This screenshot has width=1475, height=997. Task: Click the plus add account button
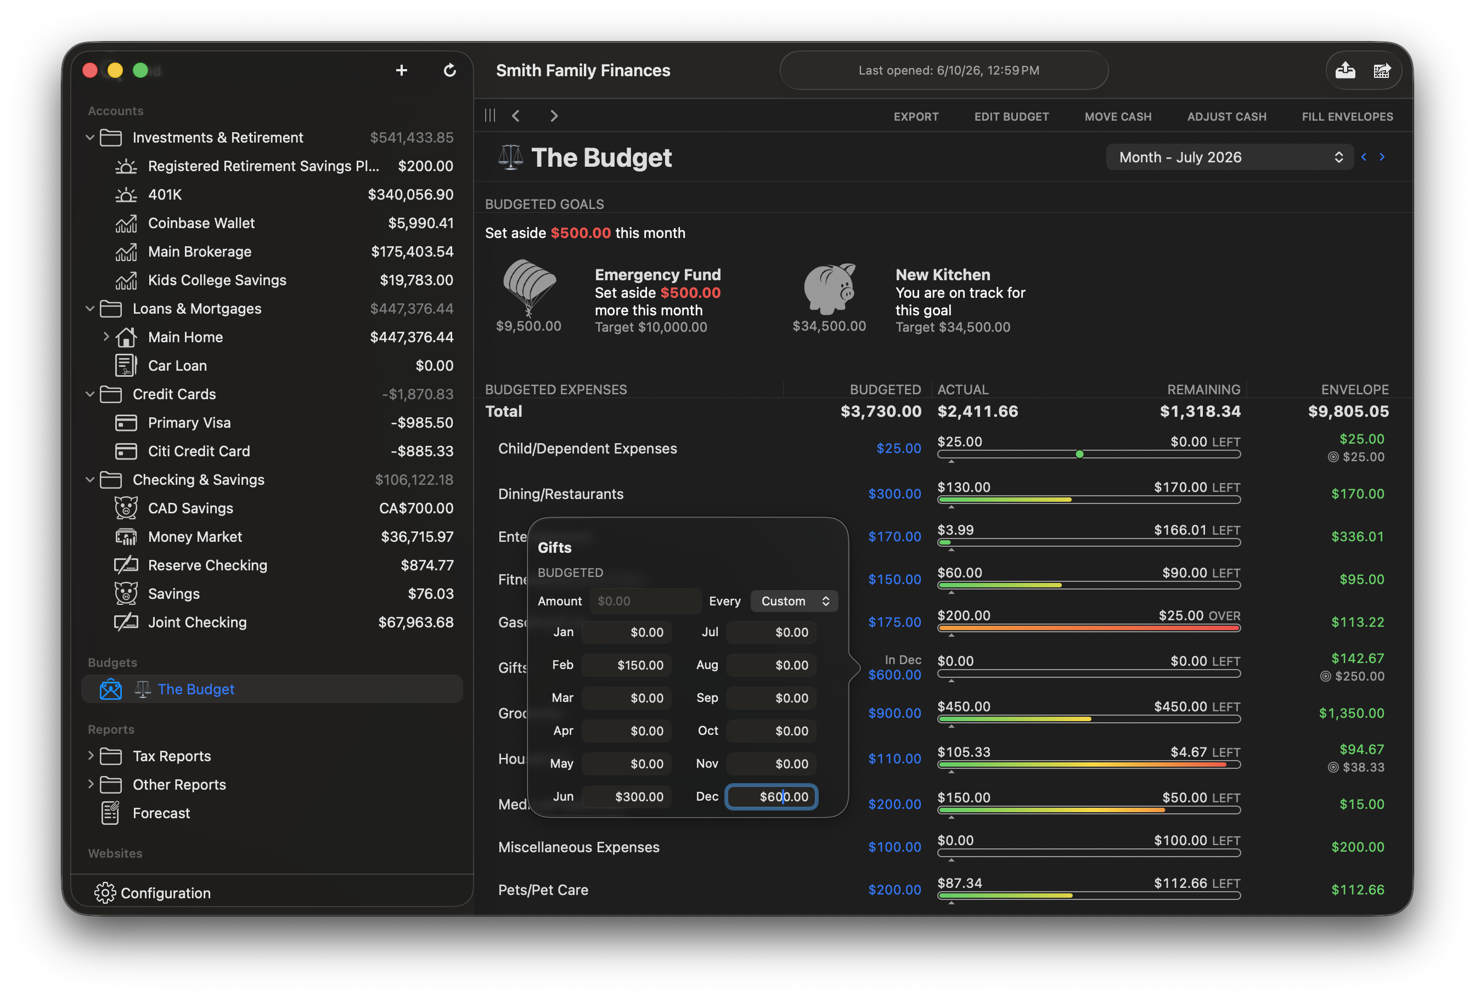pos(401,70)
